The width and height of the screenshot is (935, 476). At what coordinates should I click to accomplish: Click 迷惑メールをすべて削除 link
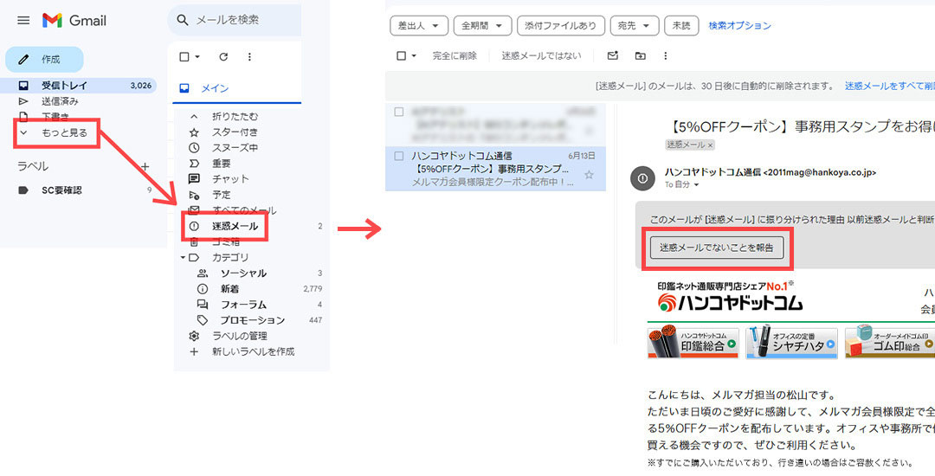(890, 86)
